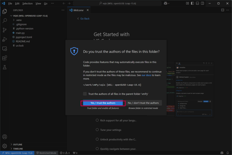Viewport: 232px width, 155px height.
Task: Click Restricted Mode in status bar
Action: (x=46, y=153)
